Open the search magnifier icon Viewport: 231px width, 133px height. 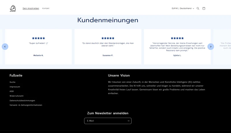[198, 8]
